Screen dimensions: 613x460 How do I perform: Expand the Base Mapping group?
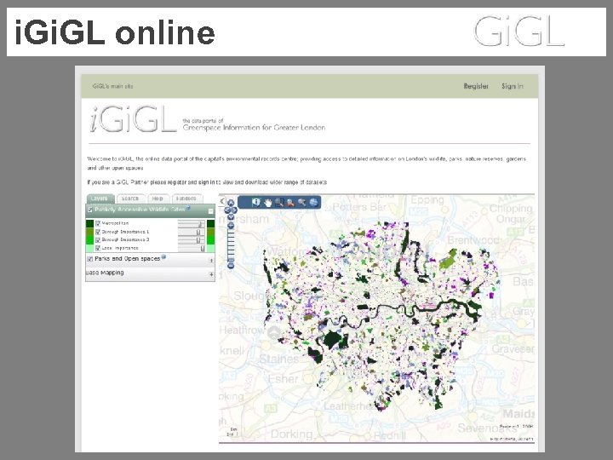coord(211,274)
